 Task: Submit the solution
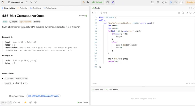point(97,2)
